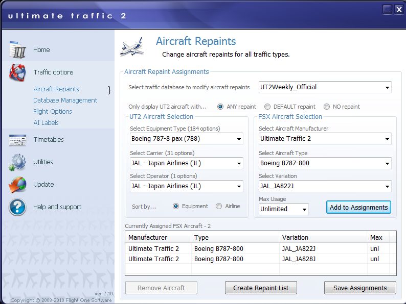406x304 pixels.
Task: Select NO repaint radio button
Action: (327, 107)
